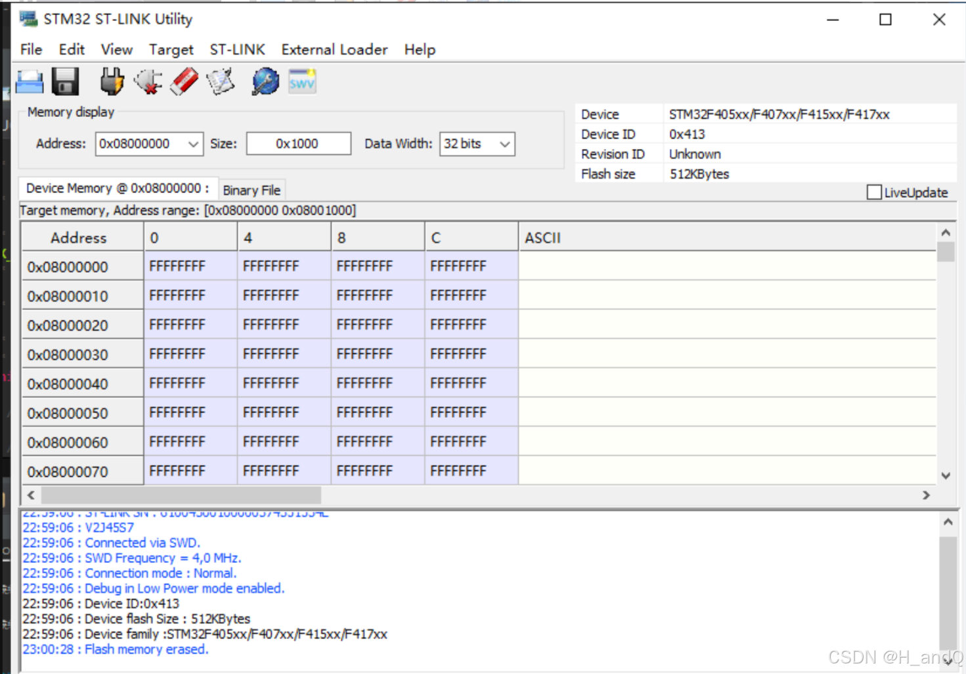Open the Edit menu
The height and width of the screenshot is (674, 966).
(72, 50)
